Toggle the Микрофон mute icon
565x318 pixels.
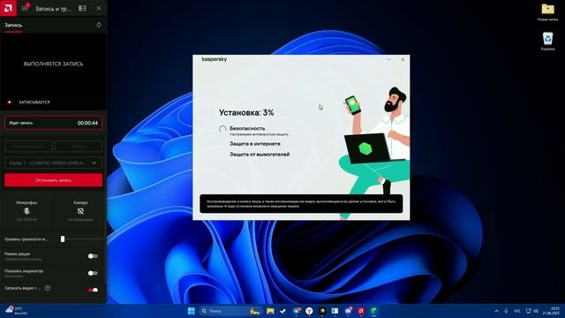coord(26,211)
